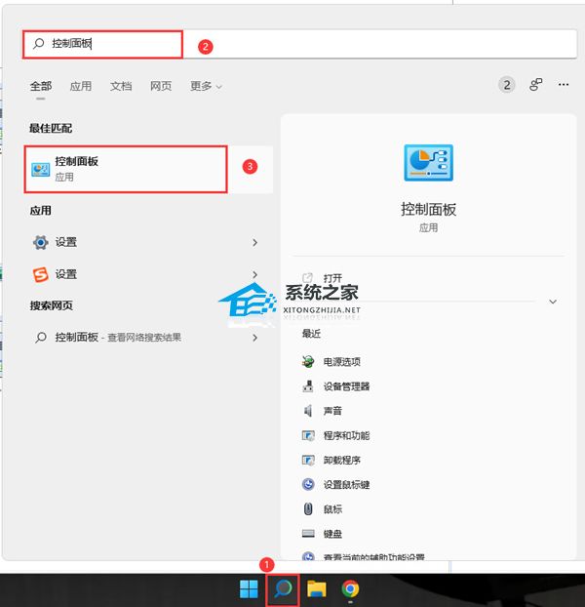585x607 pixels.
Task: Expand the Windows 设置 result chevron
Action: coord(254,242)
